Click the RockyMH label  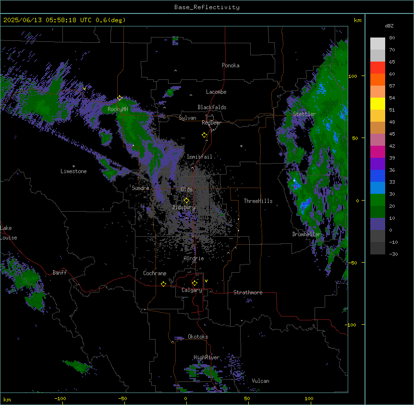coord(118,109)
